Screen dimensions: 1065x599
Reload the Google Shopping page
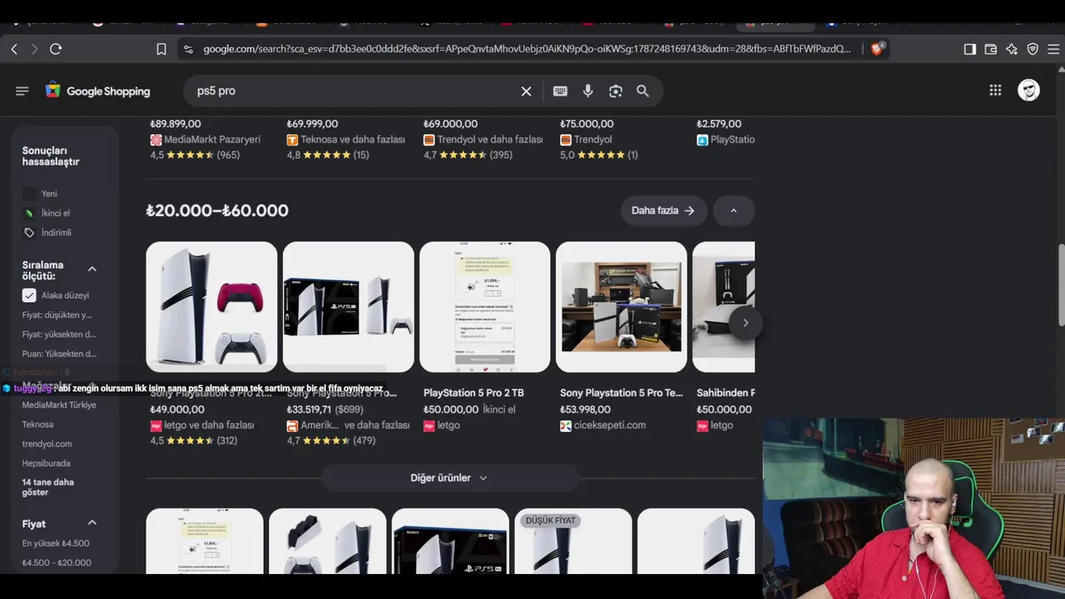pyautogui.click(x=56, y=49)
